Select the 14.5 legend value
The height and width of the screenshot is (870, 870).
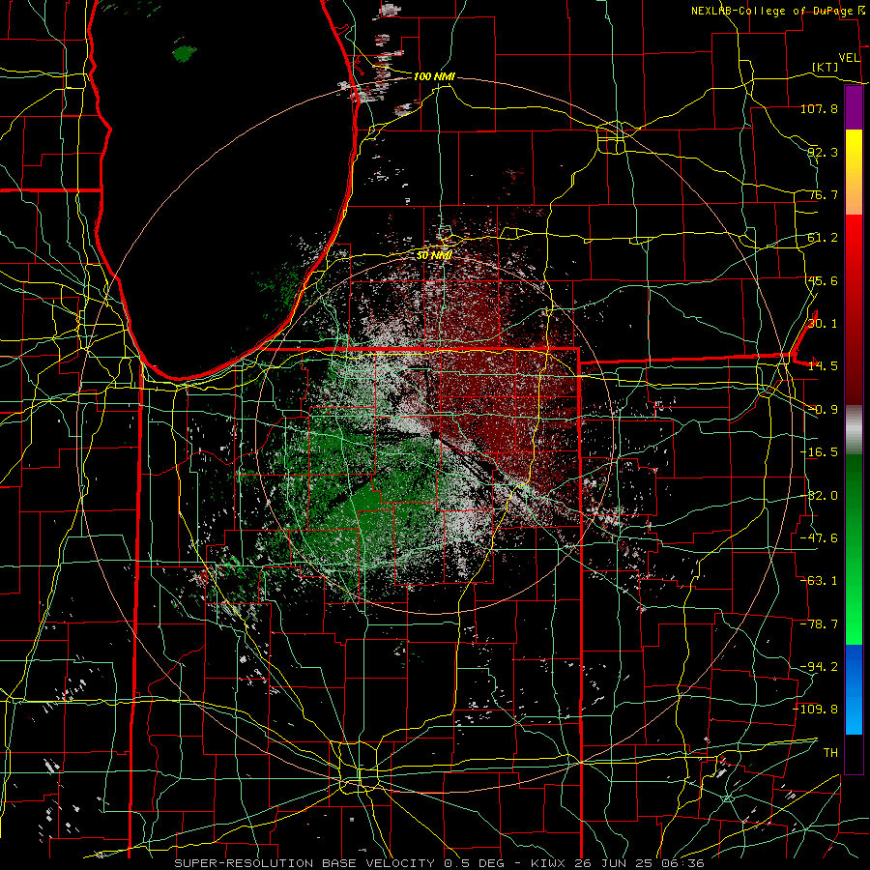pyautogui.click(x=823, y=366)
